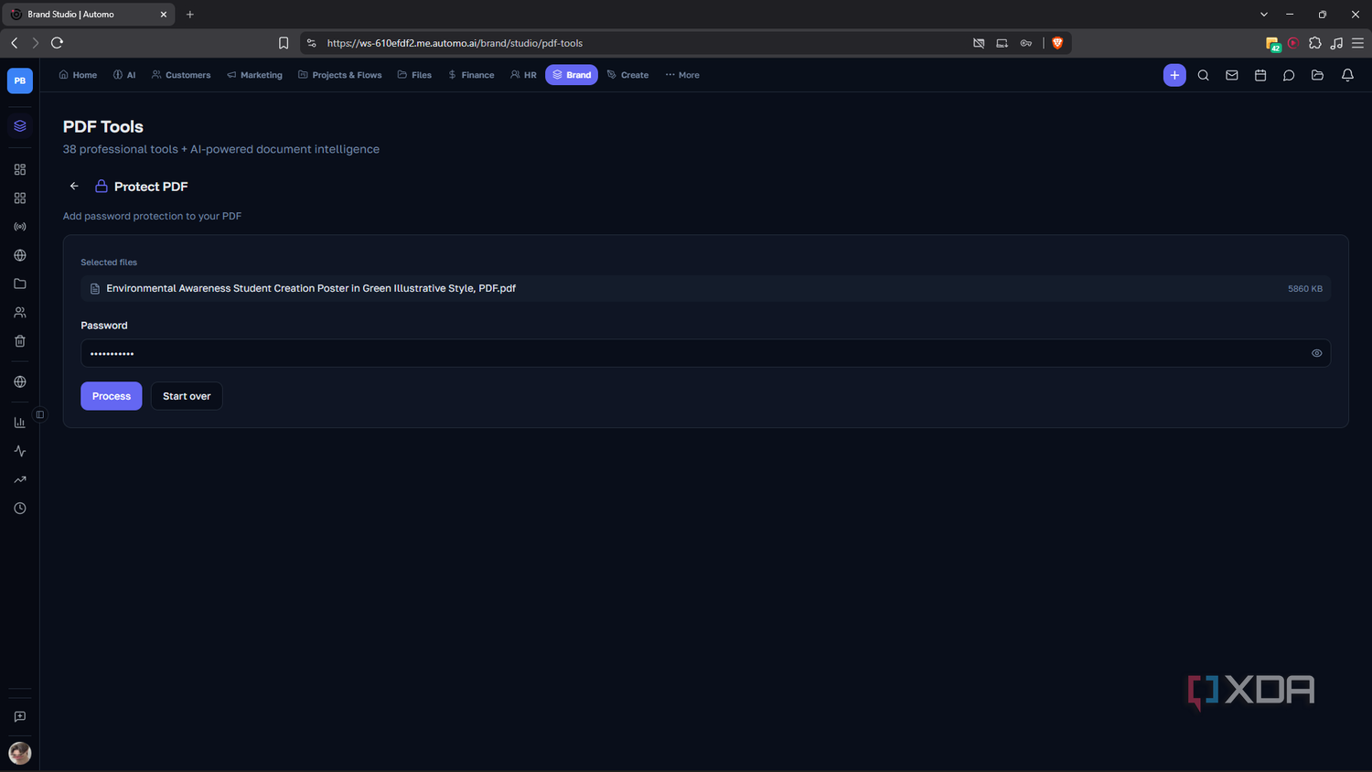Image resolution: width=1372 pixels, height=772 pixels.
Task: Open the mail envelope icon
Action: [x=1232, y=75]
